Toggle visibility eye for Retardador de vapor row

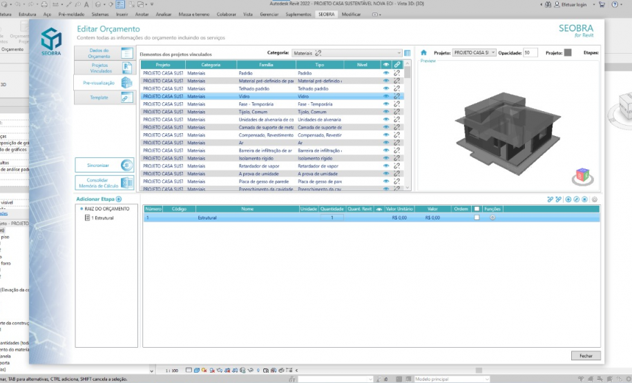tap(385, 166)
